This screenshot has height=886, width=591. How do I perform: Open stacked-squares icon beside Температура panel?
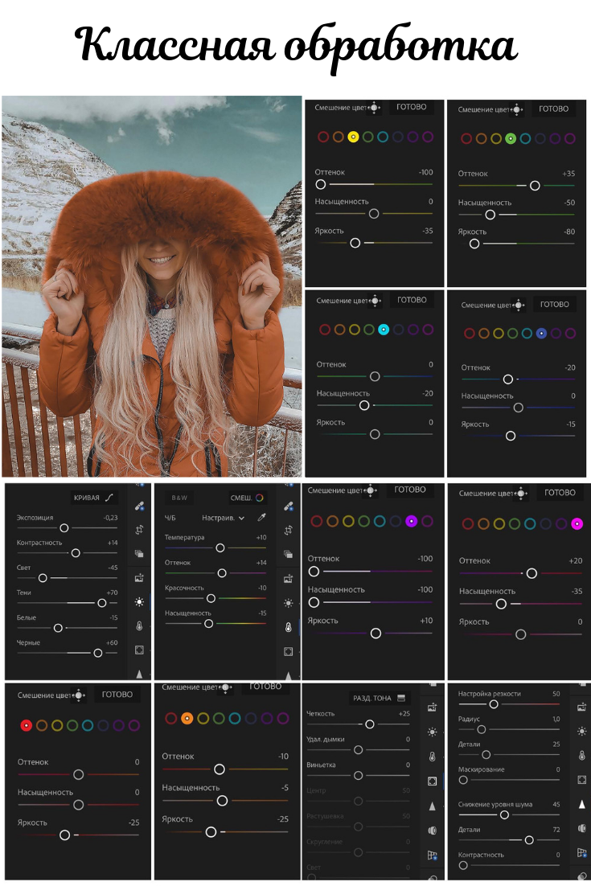(x=288, y=554)
